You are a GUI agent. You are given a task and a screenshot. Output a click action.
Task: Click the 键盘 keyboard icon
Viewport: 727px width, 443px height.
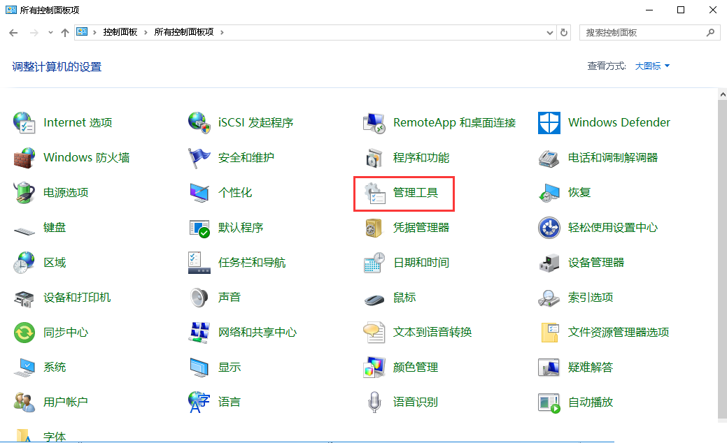[x=24, y=230]
